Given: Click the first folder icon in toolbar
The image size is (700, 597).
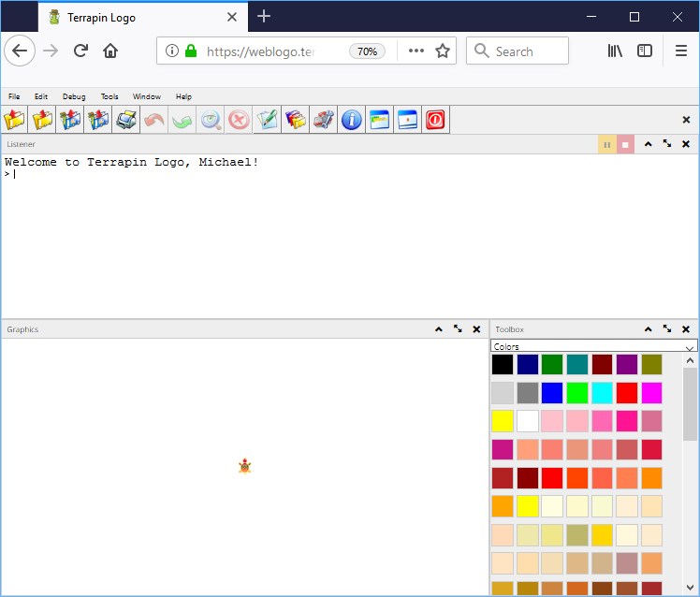Looking at the screenshot, I should [14, 120].
